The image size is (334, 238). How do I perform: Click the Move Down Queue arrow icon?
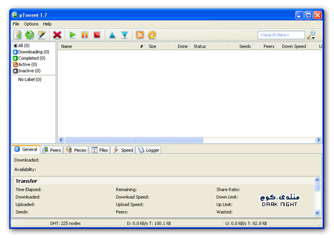pos(124,35)
